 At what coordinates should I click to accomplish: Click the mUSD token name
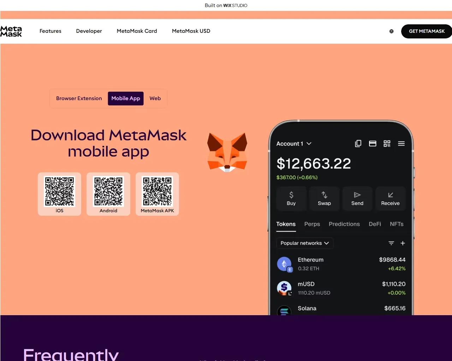306,284
